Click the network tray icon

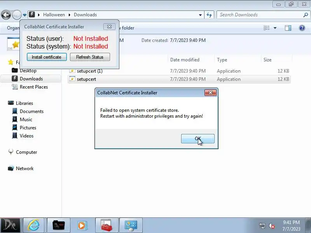click(x=262, y=226)
